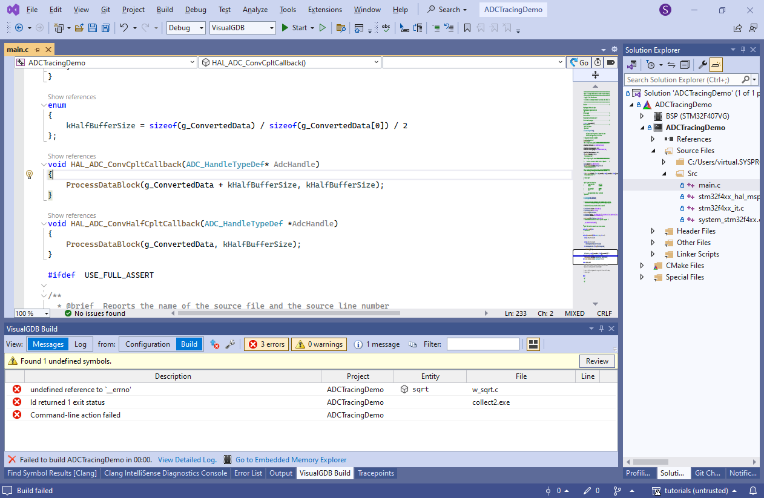Expand the BSP (STM32F407VG) node
Image resolution: width=764 pixels, height=498 pixels.
click(642, 116)
